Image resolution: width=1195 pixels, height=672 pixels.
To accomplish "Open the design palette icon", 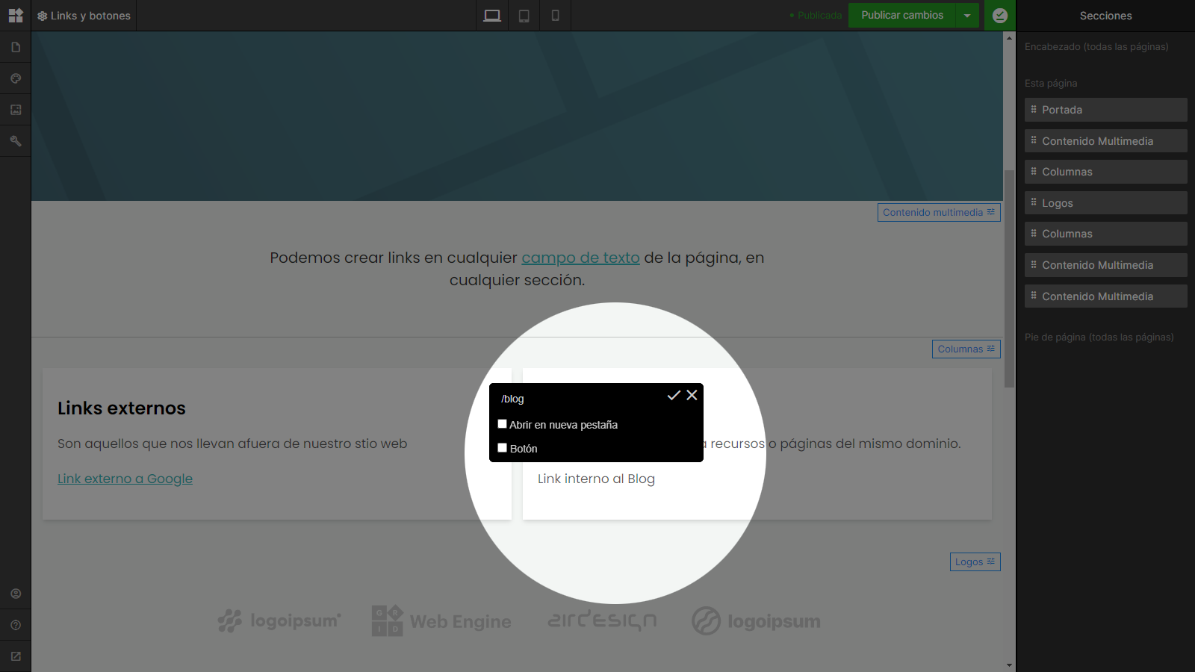I will [x=16, y=78].
